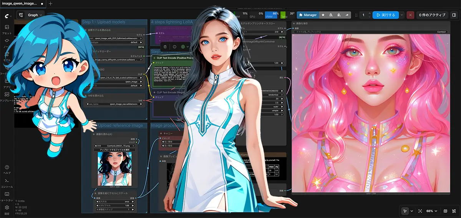
Task: Click the キャニー (Canny) node title
Action: point(167,133)
